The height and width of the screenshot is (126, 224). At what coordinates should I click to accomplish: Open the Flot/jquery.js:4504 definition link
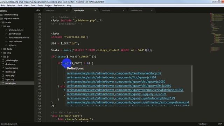[x=111, y=77]
